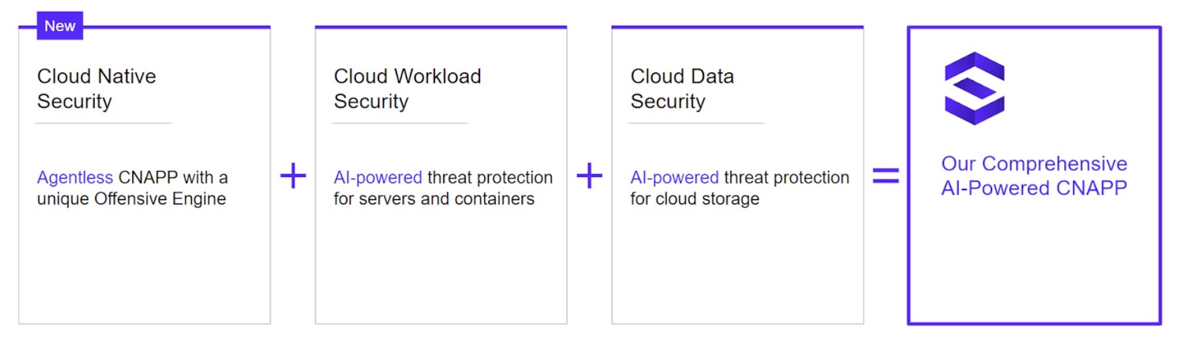Select the Cloud Data Security heading
This screenshot has width=1182, height=346.
[682, 89]
